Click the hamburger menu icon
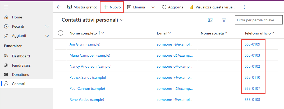This screenshot has width=284, height=109. pyautogui.click(x=6, y=7)
